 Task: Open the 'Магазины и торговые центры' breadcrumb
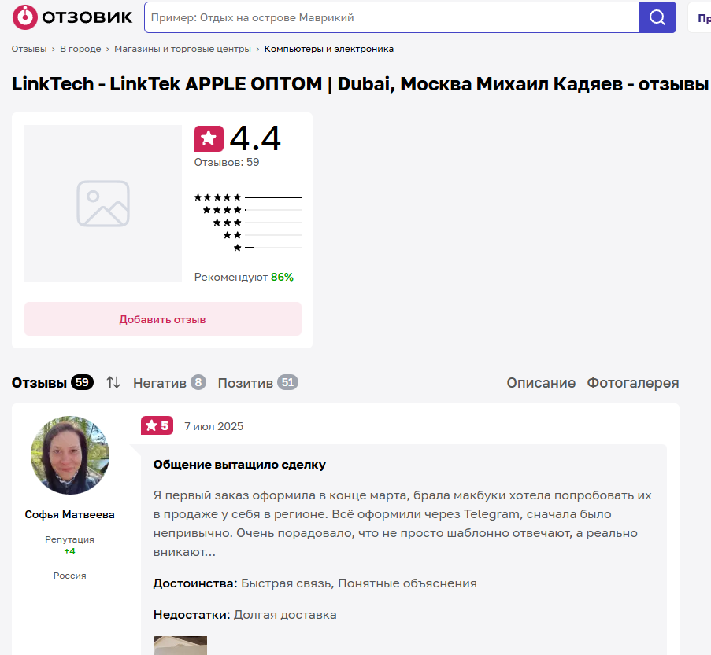coord(183,49)
